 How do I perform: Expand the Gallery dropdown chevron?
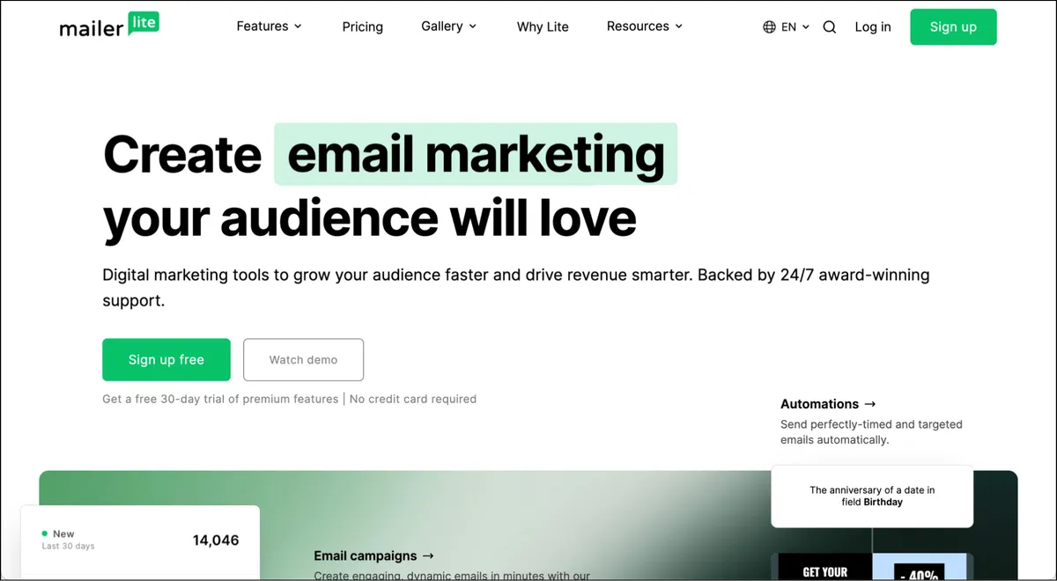click(x=472, y=26)
